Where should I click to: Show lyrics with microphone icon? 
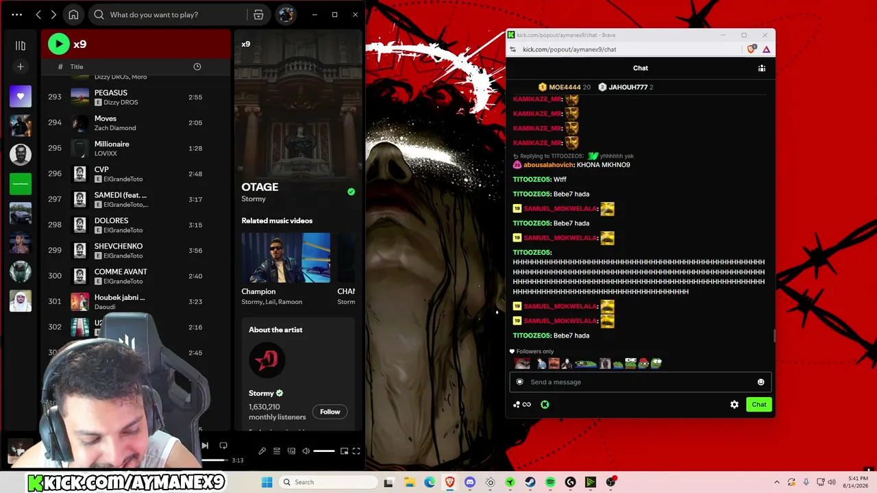coord(262,451)
